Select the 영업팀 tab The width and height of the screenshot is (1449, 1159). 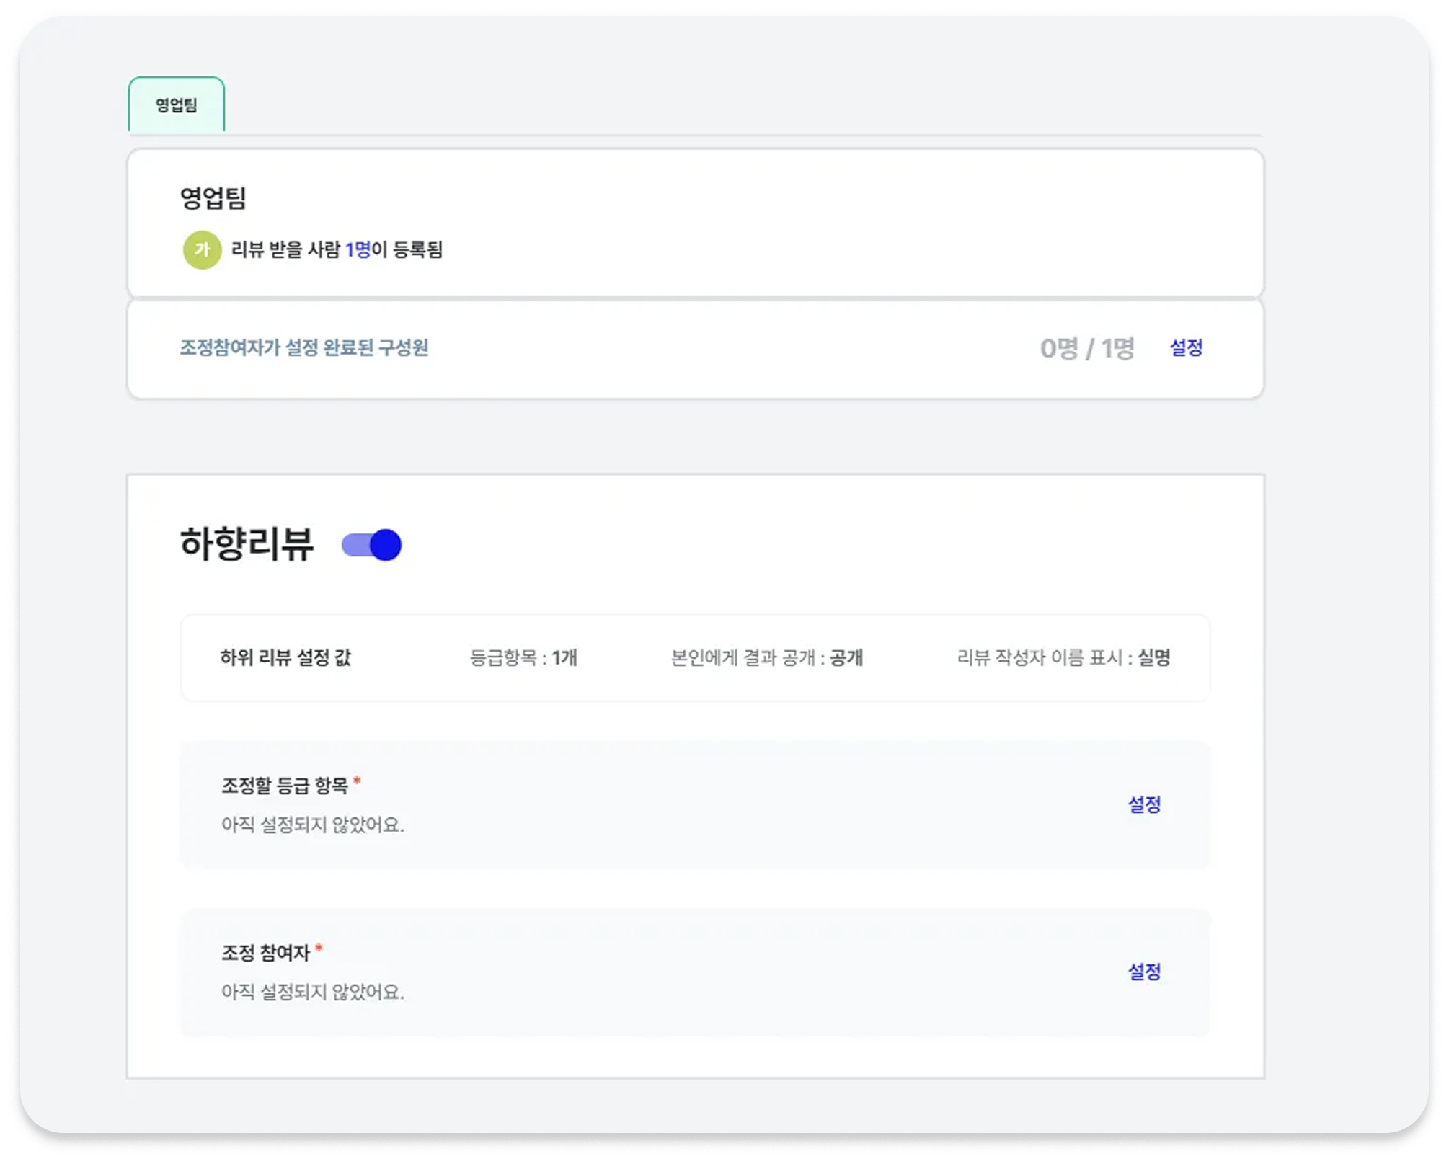pyautogui.click(x=177, y=105)
